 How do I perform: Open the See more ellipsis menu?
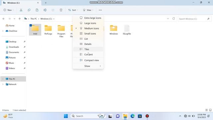pyautogui.click(x=100, y=10)
